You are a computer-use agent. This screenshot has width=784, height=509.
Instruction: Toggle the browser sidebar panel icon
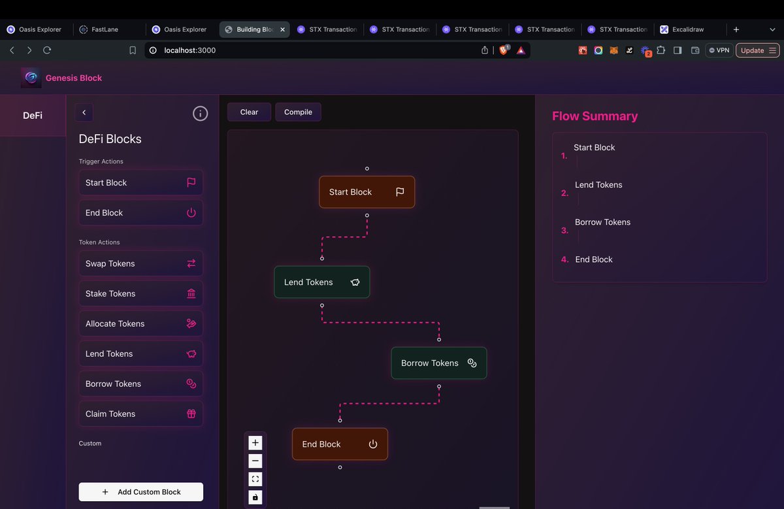(x=678, y=50)
